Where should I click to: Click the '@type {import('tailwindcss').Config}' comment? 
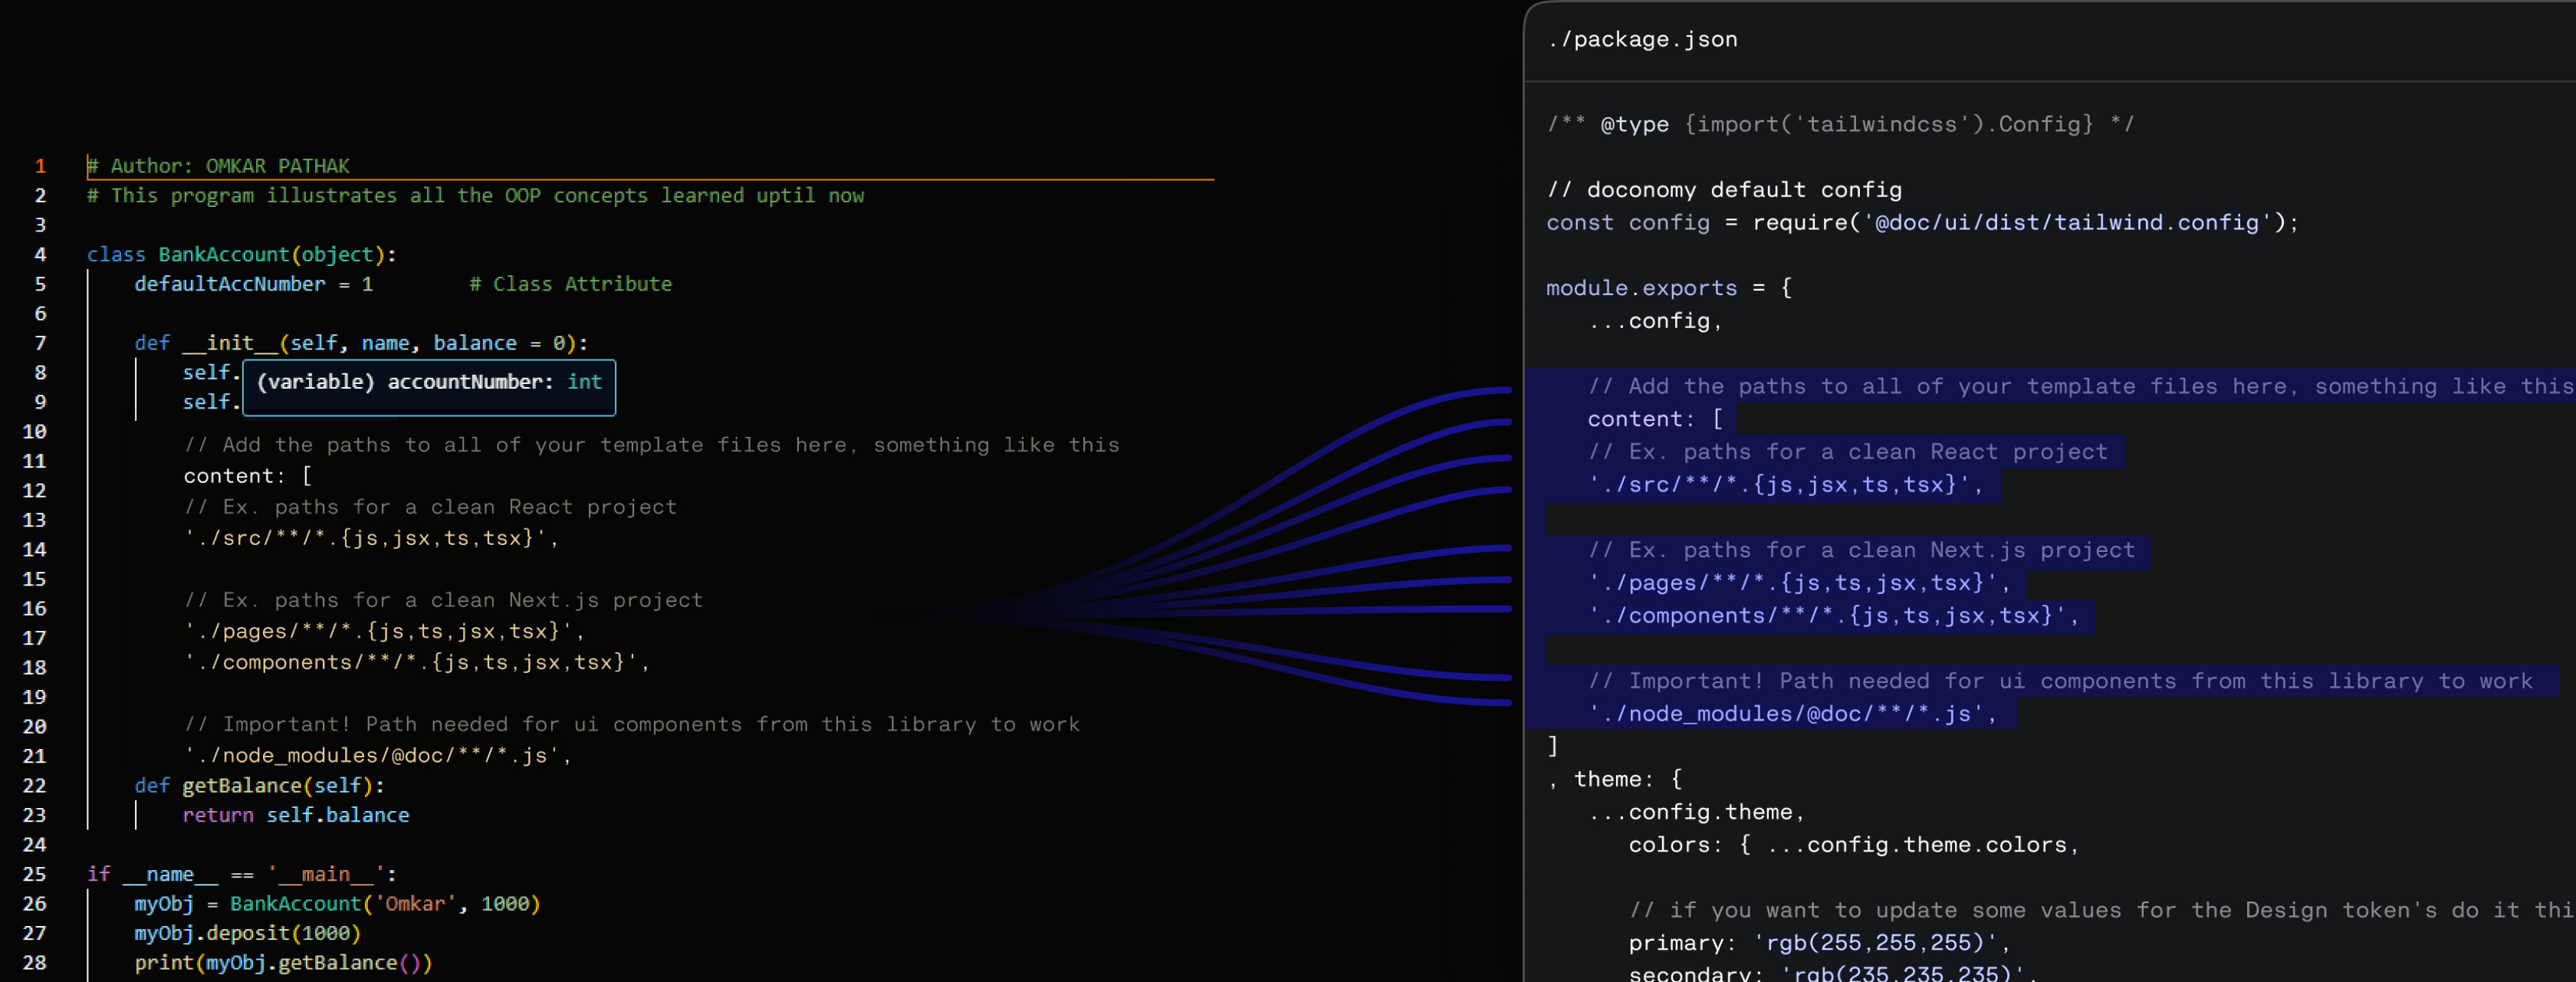pos(1840,124)
